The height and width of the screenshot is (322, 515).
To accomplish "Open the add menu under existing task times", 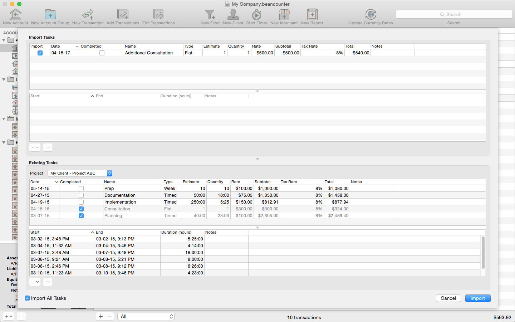I will click(x=35, y=282).
